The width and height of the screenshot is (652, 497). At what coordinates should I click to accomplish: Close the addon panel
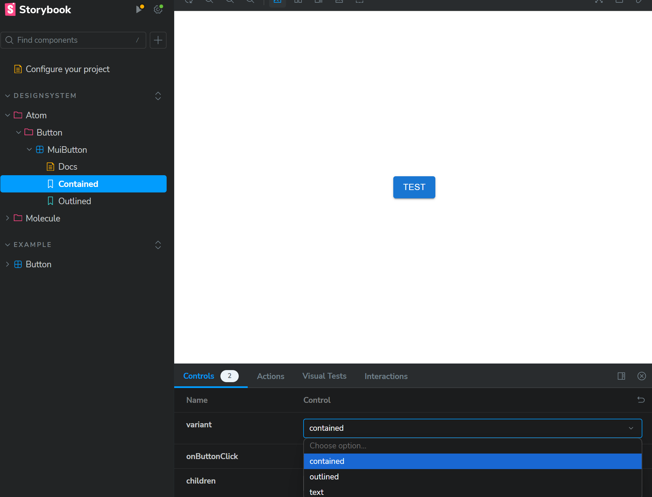[x=642, y=376]
